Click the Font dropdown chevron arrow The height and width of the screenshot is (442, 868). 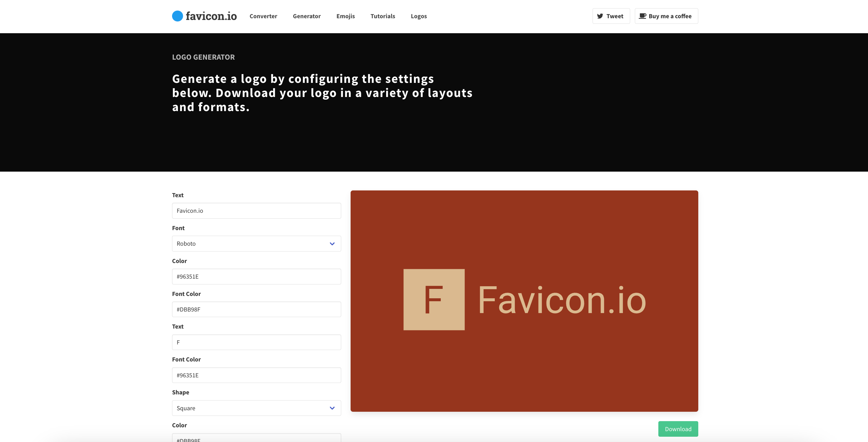click(x=332, y=244)
